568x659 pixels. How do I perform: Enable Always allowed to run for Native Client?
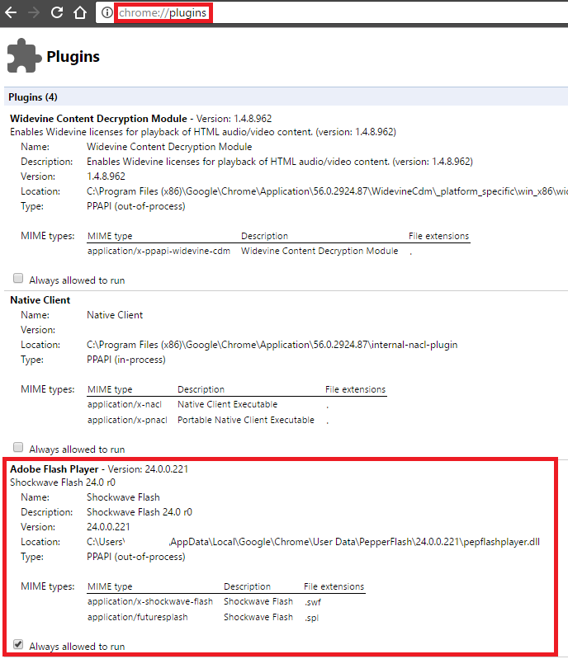click(x=18, y=447)
